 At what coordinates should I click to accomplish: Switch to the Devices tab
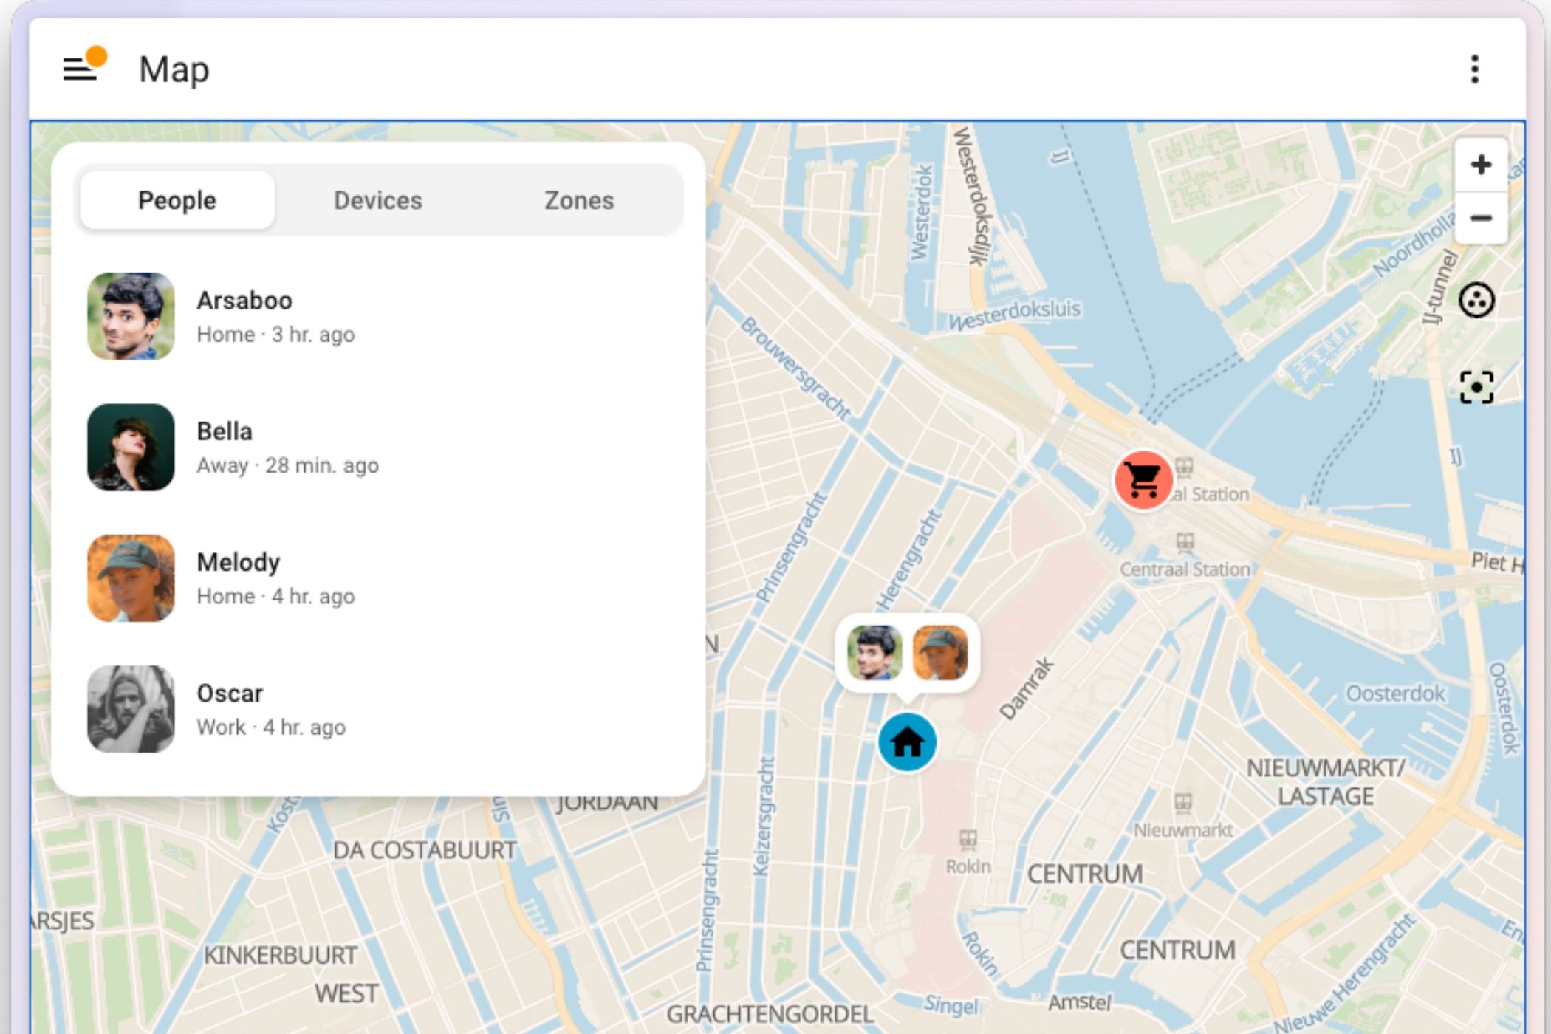click(x=378, y=200)
